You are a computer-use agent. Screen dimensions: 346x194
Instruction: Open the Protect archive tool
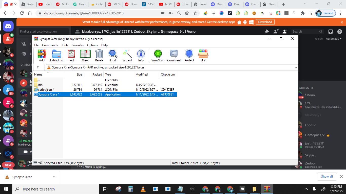click(x=189, y=56)
